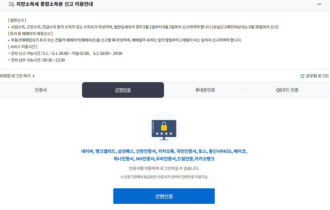Click the external-link icon beside 공무원 로그인
This screenshot has width=330, height=210.
point(302,76)
